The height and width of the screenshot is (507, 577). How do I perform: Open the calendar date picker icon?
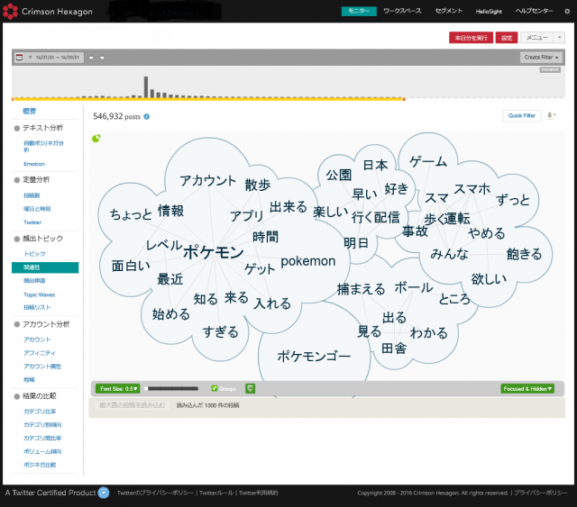tap(20, 58)
